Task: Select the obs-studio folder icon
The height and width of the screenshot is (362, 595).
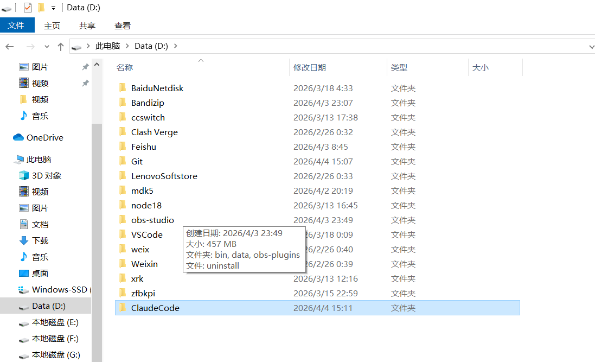Action: pos(123,220)
